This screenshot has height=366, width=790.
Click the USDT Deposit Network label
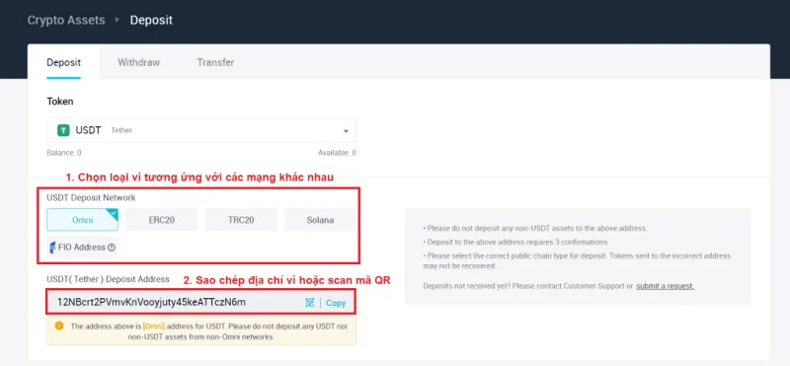pyautogui.click(x=91, y=198)
